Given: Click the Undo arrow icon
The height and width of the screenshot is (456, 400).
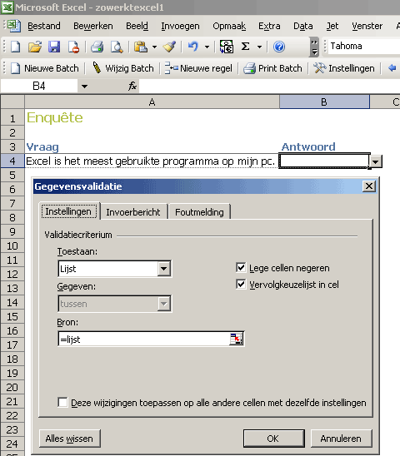Looking at the screenshot, I should click(193, 47).
